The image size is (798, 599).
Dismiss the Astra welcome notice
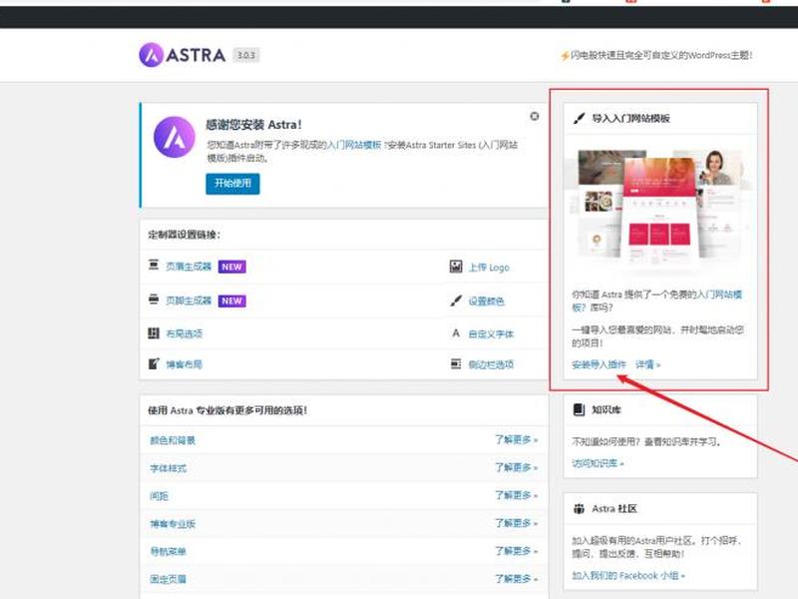point(535,116)
